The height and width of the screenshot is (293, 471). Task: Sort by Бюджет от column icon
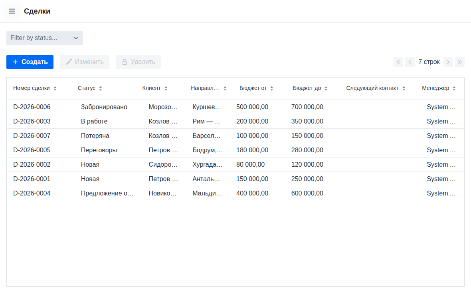tap(272, 88)
